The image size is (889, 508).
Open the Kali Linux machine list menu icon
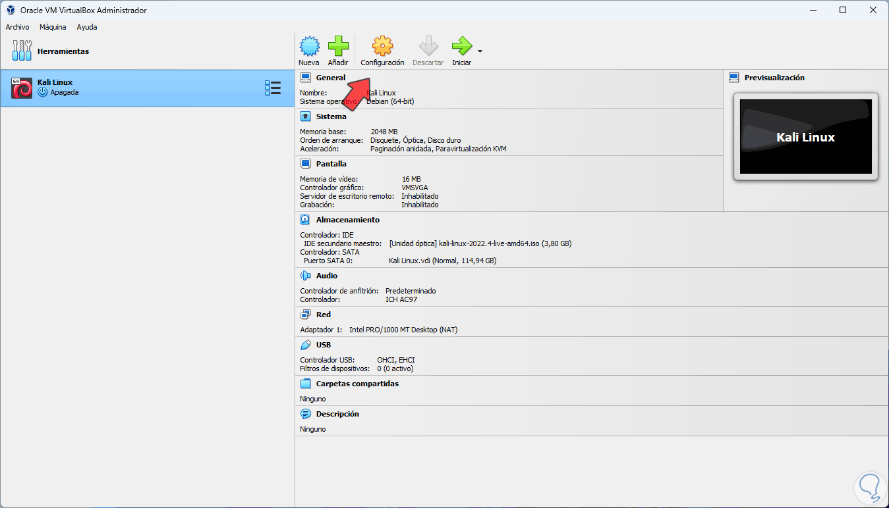(x=272, y=88)
